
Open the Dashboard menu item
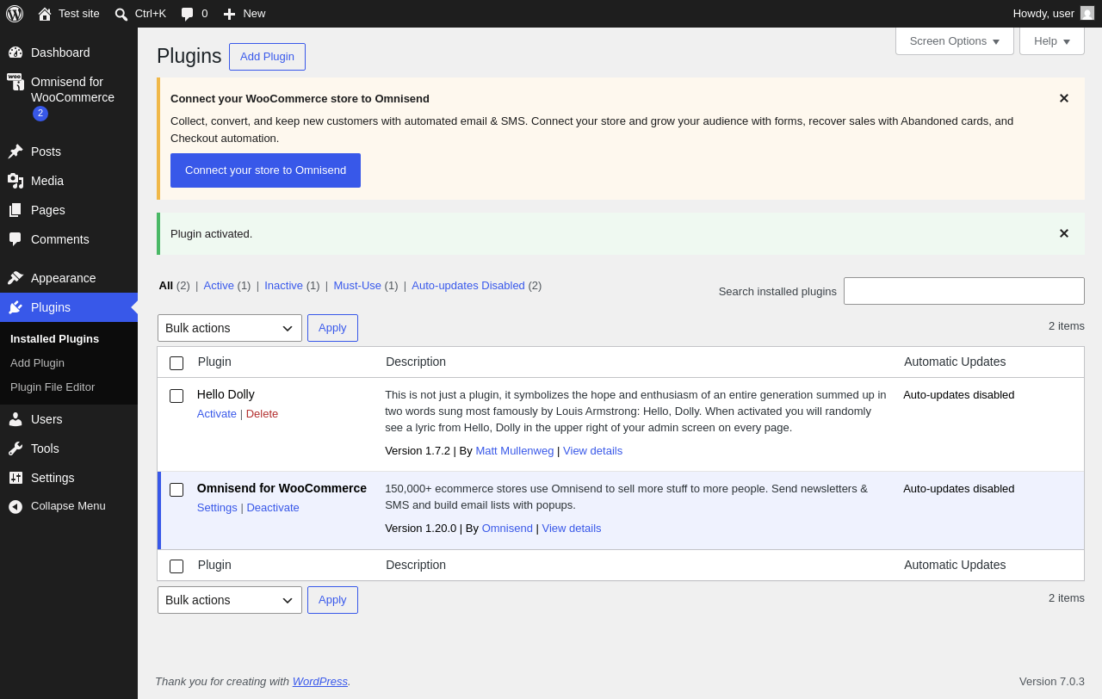pyautogui.click(x=69, y=53)
